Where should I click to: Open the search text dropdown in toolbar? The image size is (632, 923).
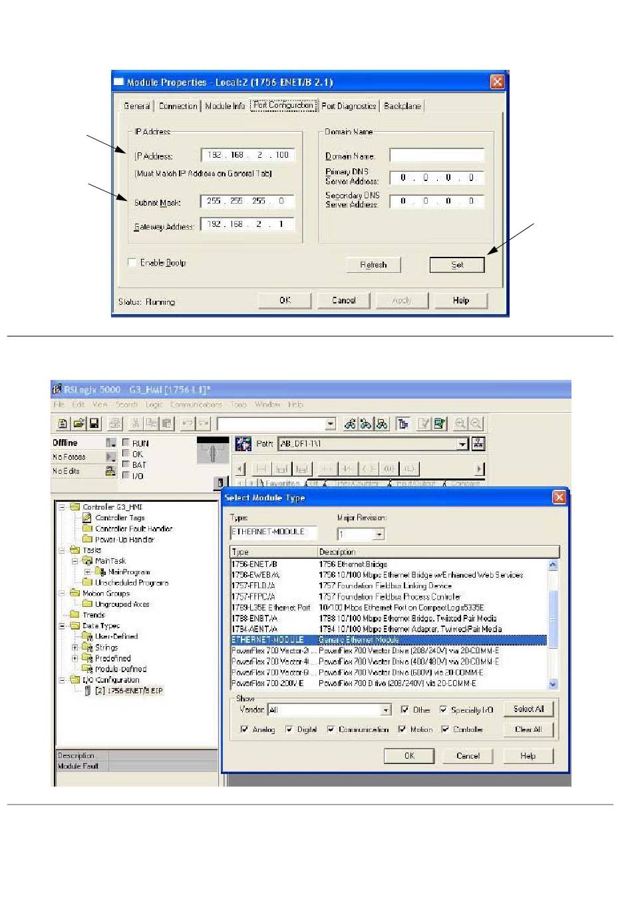tap(331, 424)
